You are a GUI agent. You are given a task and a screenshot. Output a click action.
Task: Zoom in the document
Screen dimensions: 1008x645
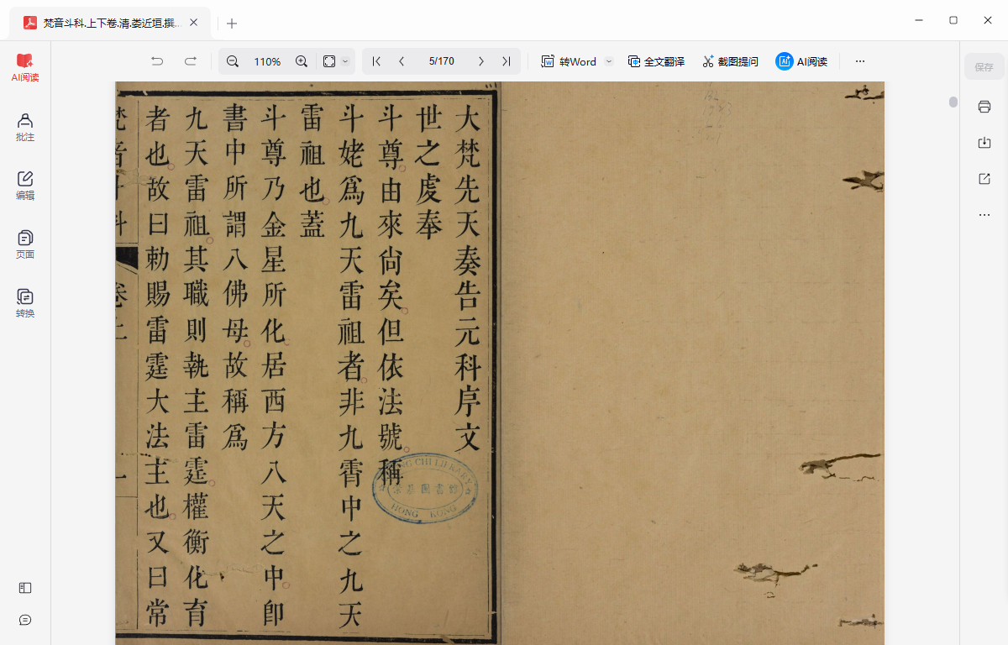coord(302,61)
